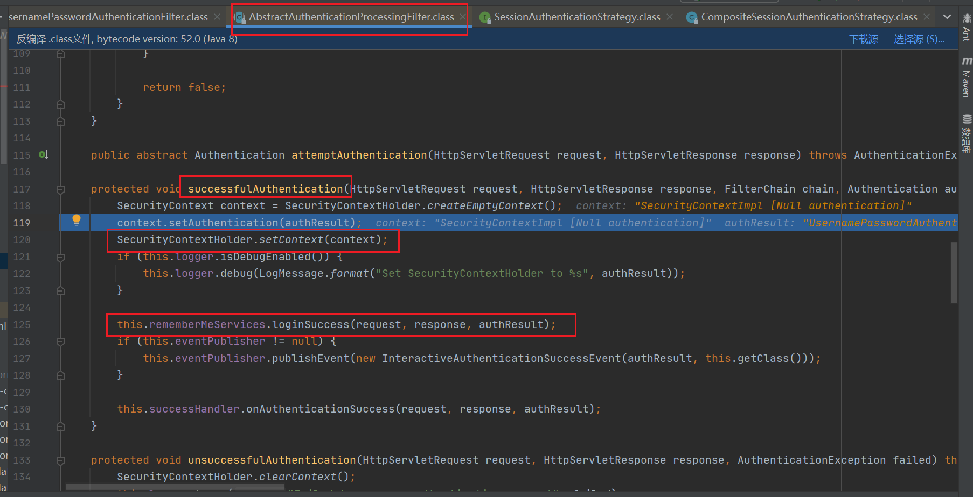Click the unsuccessfulAuthentication method name

tap(272, 460)
